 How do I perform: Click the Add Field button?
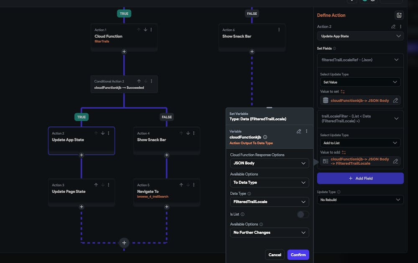point(360,178)
